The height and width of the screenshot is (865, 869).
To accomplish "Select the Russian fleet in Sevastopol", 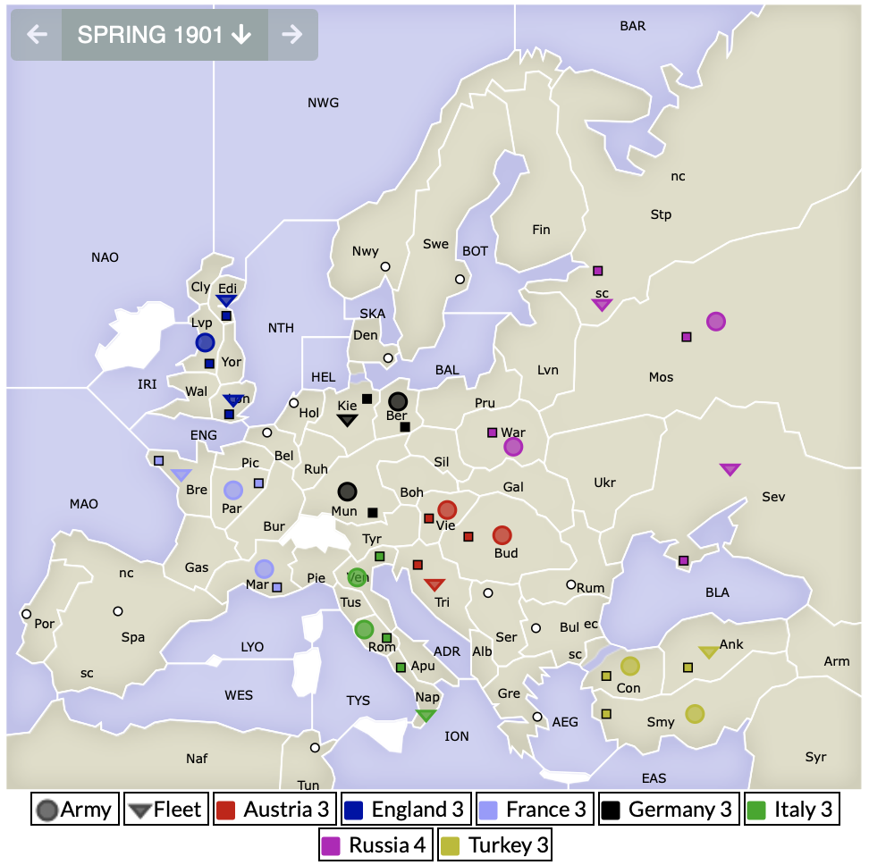I will [x=730, y=470].
